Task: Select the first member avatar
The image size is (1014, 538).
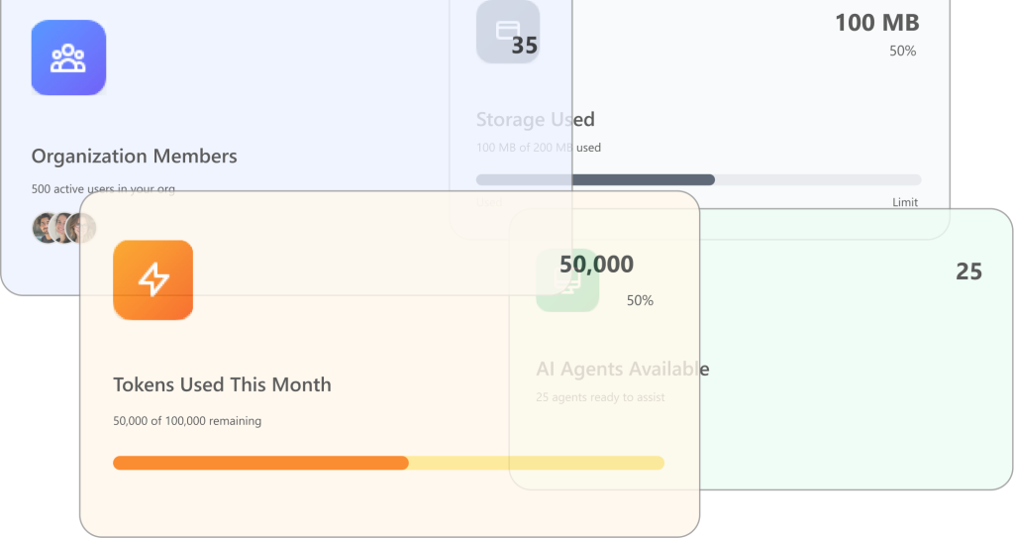Action: pos(46,228)
